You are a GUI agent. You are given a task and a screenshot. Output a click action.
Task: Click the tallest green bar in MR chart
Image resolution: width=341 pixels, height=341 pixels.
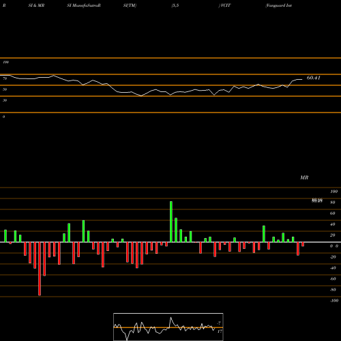point(171,222)
